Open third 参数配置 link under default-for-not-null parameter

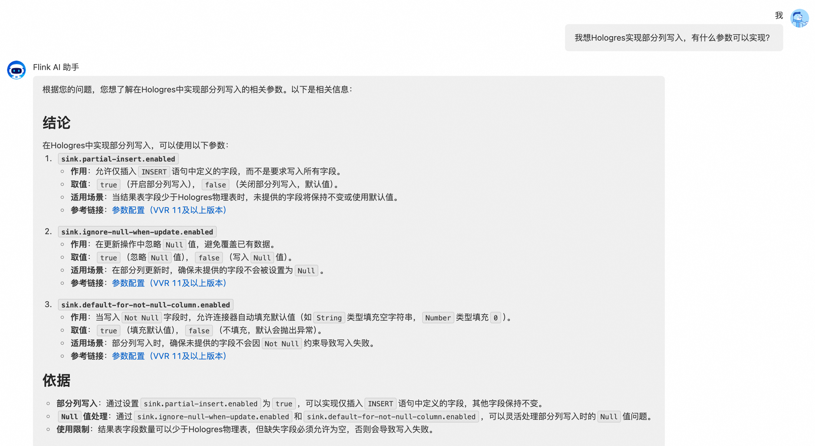pyautogui.click(x=169, y=356)
